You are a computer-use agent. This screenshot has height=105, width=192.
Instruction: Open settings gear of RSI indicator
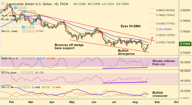pos(25,73)
